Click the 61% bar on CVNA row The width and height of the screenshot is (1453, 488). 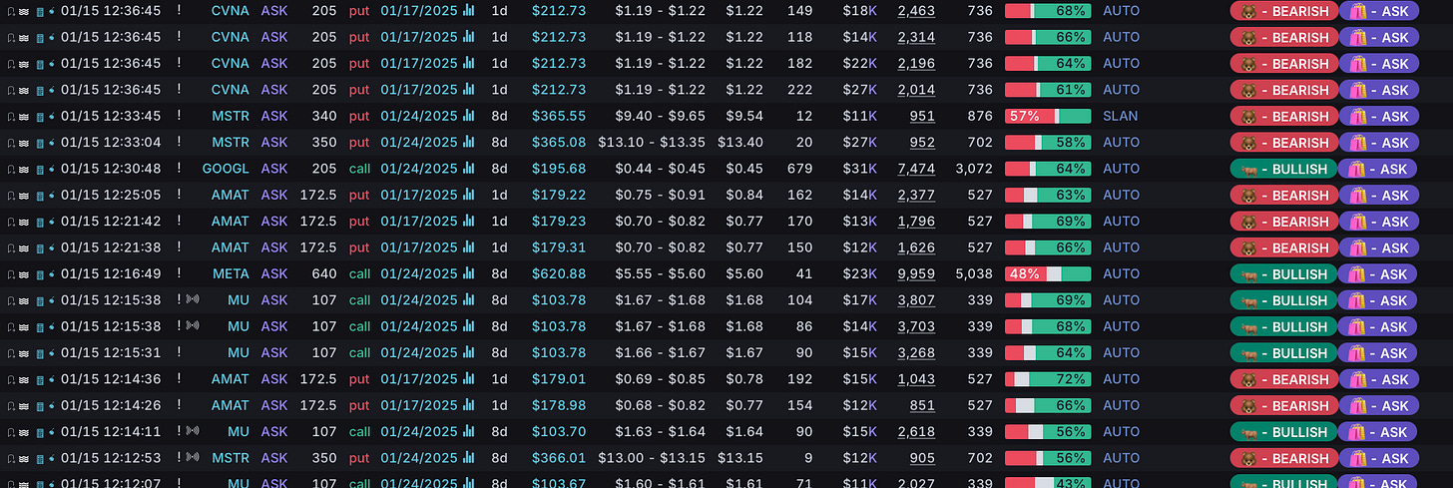1048,90
